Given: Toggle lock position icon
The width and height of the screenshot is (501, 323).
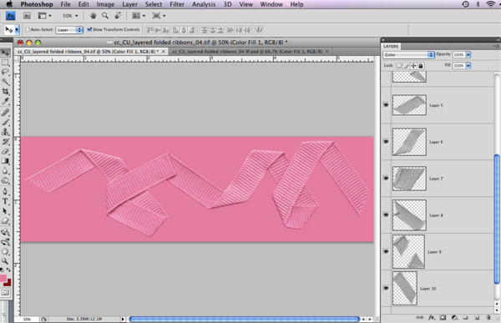Looking at the screenshot, I should click(413, 66).
